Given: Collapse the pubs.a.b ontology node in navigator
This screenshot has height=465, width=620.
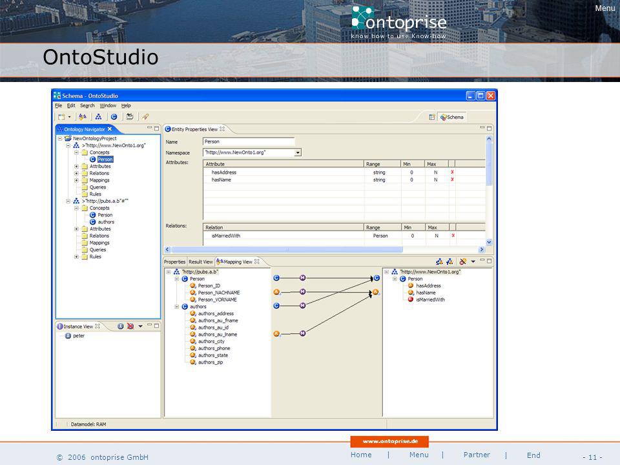Looking at the screenshot, I should pos(68,201).
